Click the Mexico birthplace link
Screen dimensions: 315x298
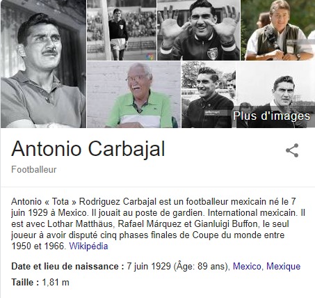[247, 266]
